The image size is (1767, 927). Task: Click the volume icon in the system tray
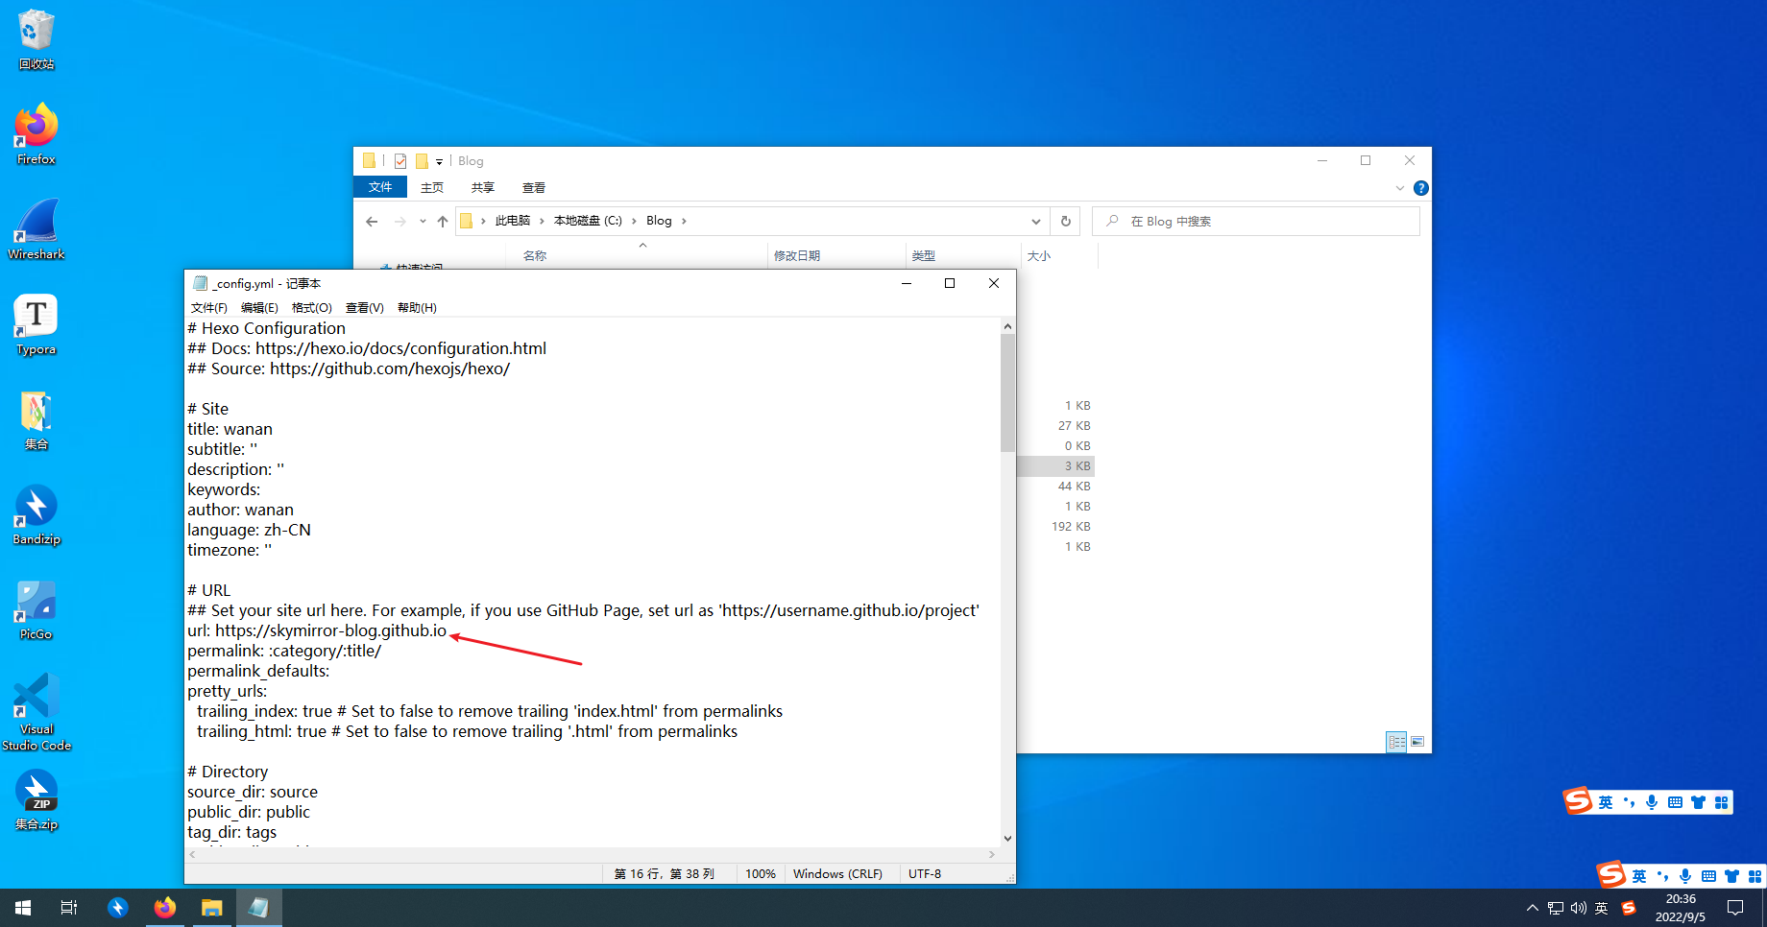pyautogui.click(x=1579, y=908)
